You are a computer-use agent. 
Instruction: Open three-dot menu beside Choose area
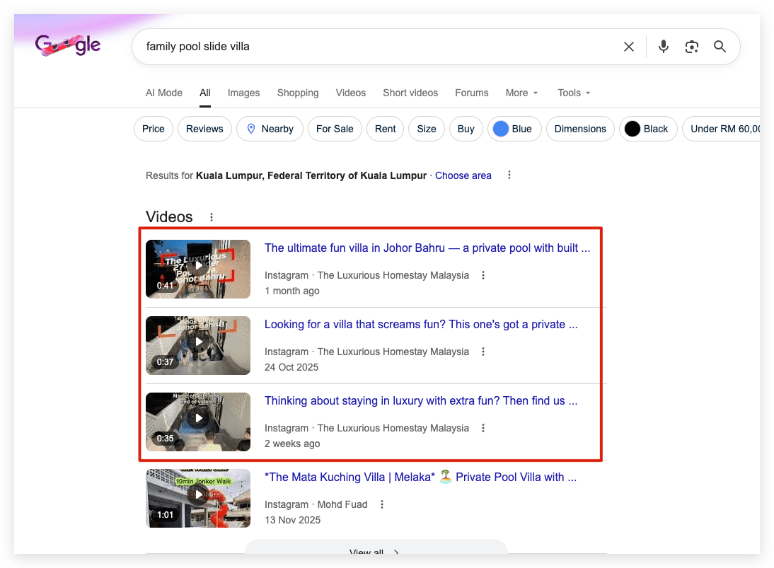click(509, 175)
